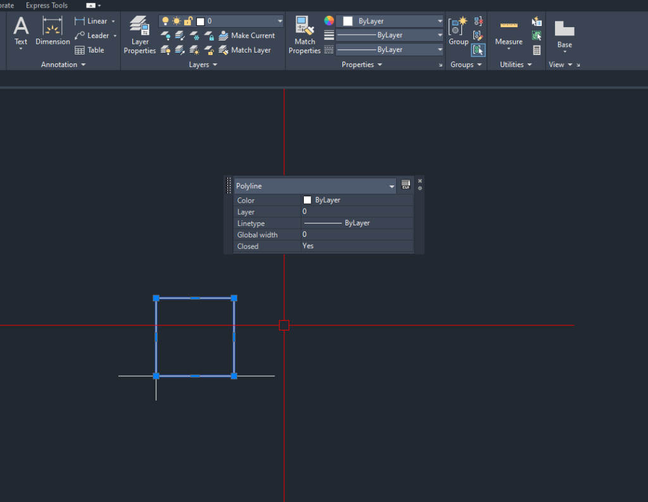Expand the Annotation panel
Viewport: 648px width, 502px height.
click(63, 65)
